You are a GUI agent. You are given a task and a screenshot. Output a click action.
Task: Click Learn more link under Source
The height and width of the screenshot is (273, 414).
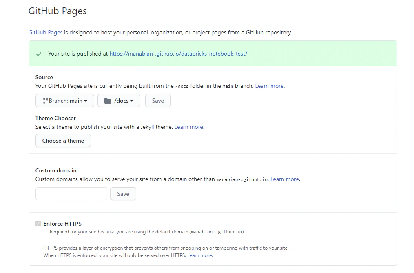pyautogui.click(x=269, y=86)
